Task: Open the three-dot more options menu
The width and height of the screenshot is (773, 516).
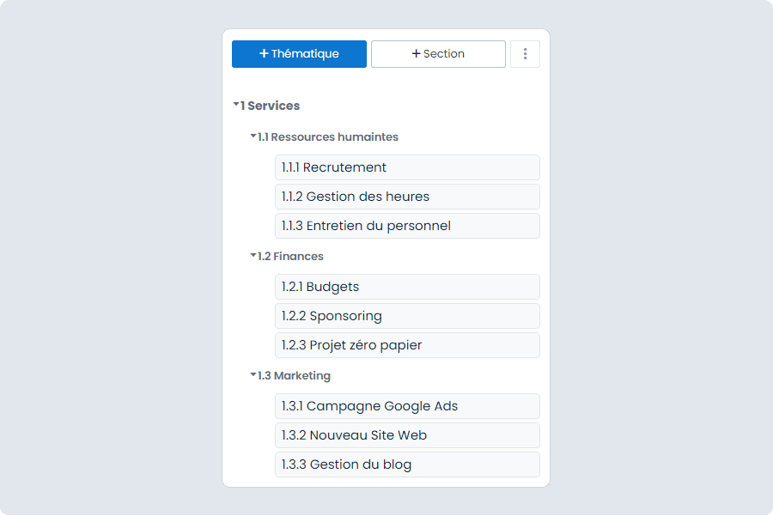Action: tap(525, 54)
